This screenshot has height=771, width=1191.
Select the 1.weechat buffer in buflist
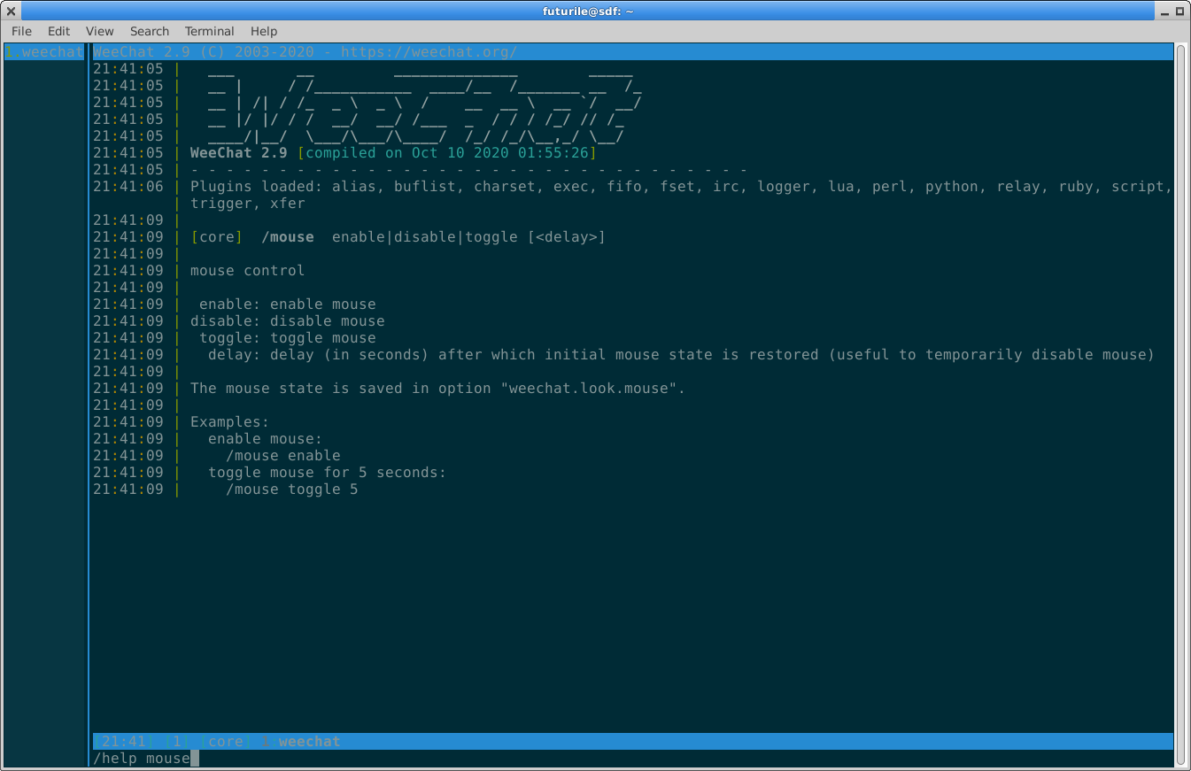click(44, 52)
